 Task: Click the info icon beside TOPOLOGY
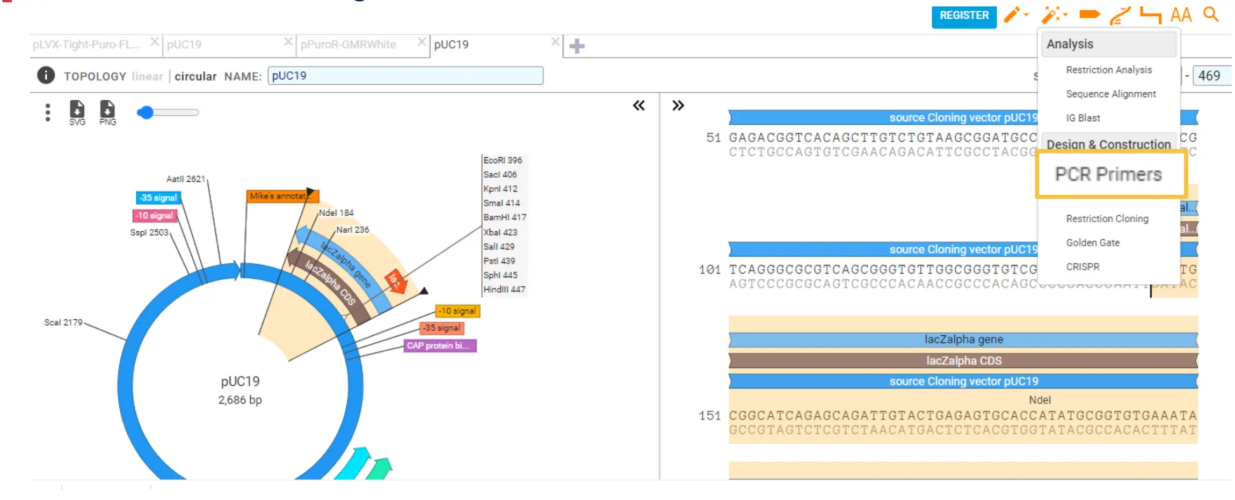tap(46, 75)
